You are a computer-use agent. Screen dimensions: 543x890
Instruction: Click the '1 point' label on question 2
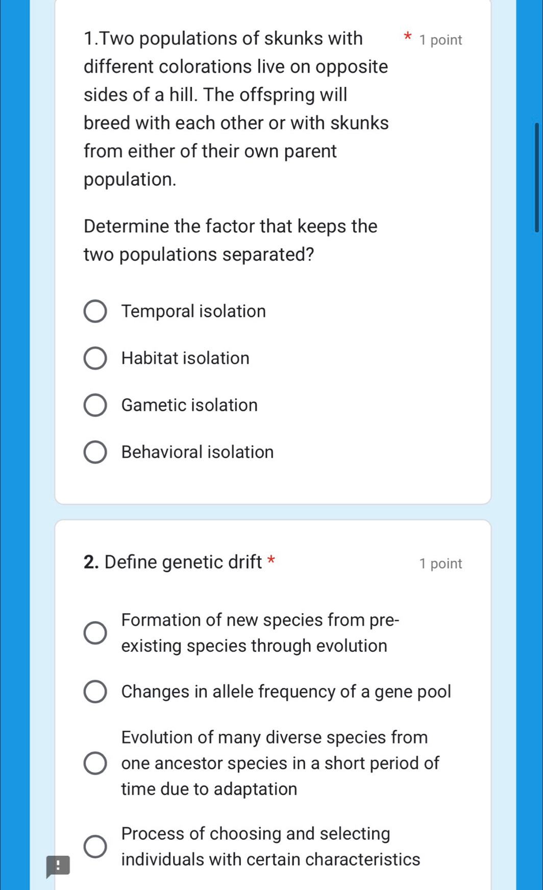[440, 564]
